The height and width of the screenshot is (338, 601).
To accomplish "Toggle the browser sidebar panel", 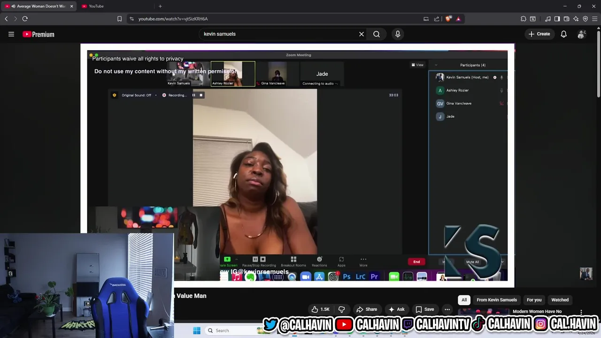I will pos(557,19).
